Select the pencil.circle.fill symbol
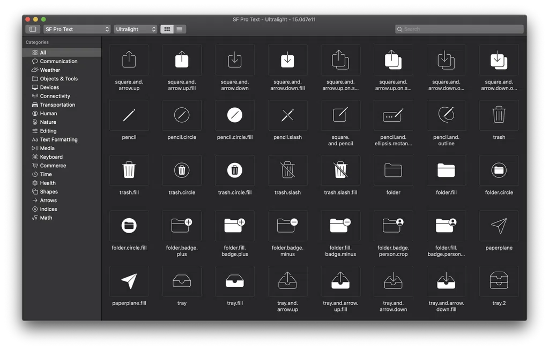Screen dimensions: 549x350 (x=235, y=115)
